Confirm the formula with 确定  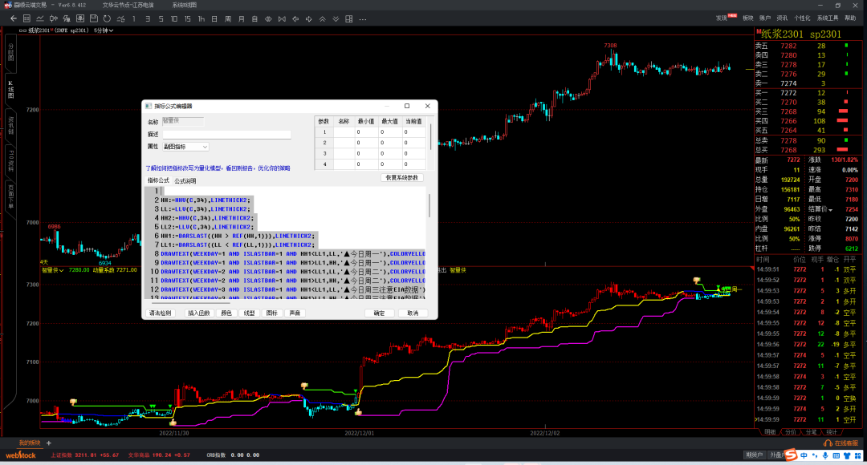pos(379,313)
